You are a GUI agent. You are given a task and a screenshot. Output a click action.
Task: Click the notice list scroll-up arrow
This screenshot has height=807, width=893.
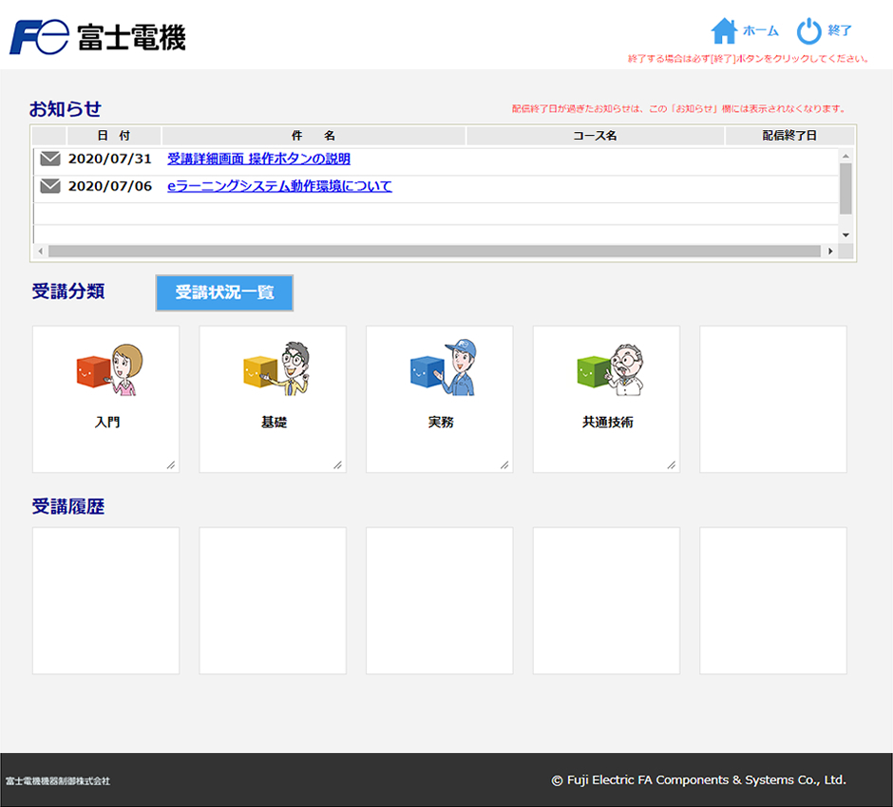click(x=845, y=156)
